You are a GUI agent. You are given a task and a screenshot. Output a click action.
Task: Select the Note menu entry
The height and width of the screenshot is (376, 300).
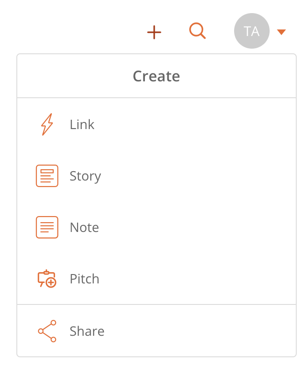click(x=157, y=227)
